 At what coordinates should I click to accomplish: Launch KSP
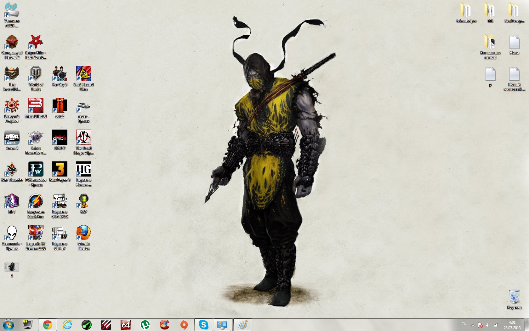click(83, 204)
